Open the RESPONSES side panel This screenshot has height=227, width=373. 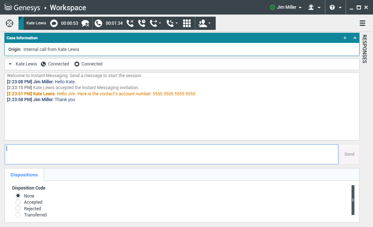[364, 49]
